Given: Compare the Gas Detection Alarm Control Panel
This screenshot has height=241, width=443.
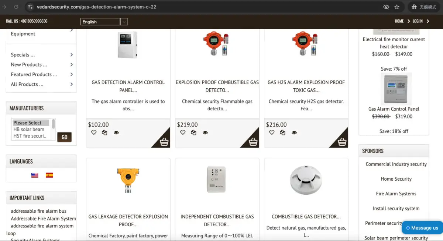Looking at the screenshot, I should [104, 132].
